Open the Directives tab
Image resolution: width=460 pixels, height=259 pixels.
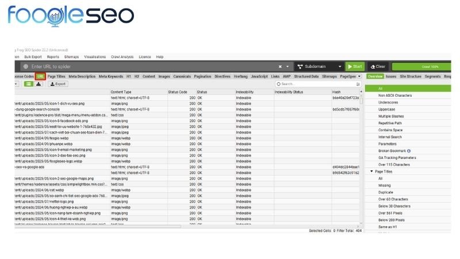pyautogui.click(x=223, y=77)
